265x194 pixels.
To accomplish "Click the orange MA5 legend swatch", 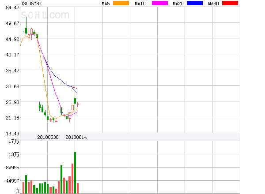I will pyautogui.click(x=121, y=3).
